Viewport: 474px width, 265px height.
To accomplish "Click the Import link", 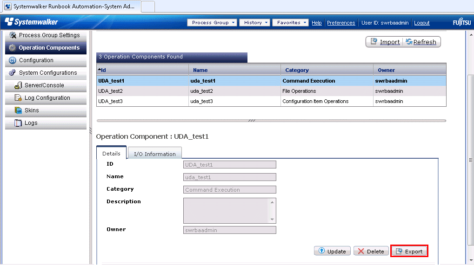I will coord(390,42).
